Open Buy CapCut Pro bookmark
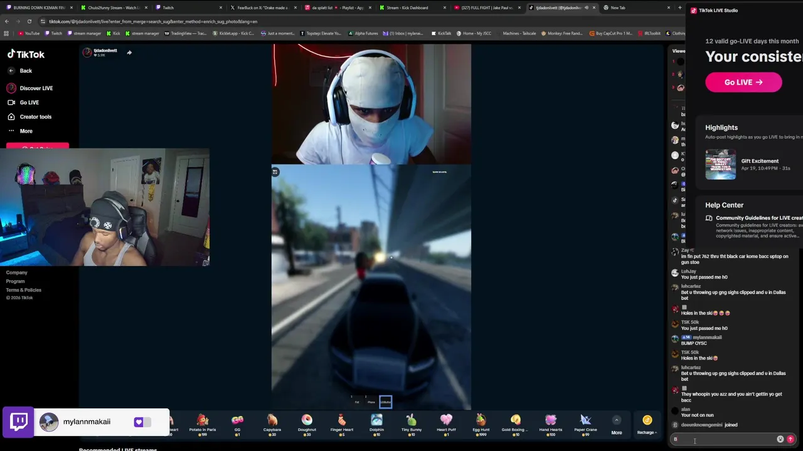This screenshot has height=451, width=803. coord(611,33)
